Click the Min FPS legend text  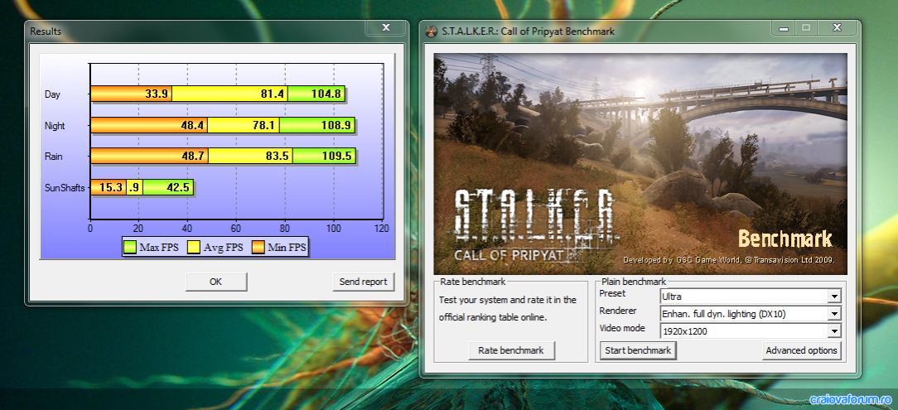[x=287, y=248]
